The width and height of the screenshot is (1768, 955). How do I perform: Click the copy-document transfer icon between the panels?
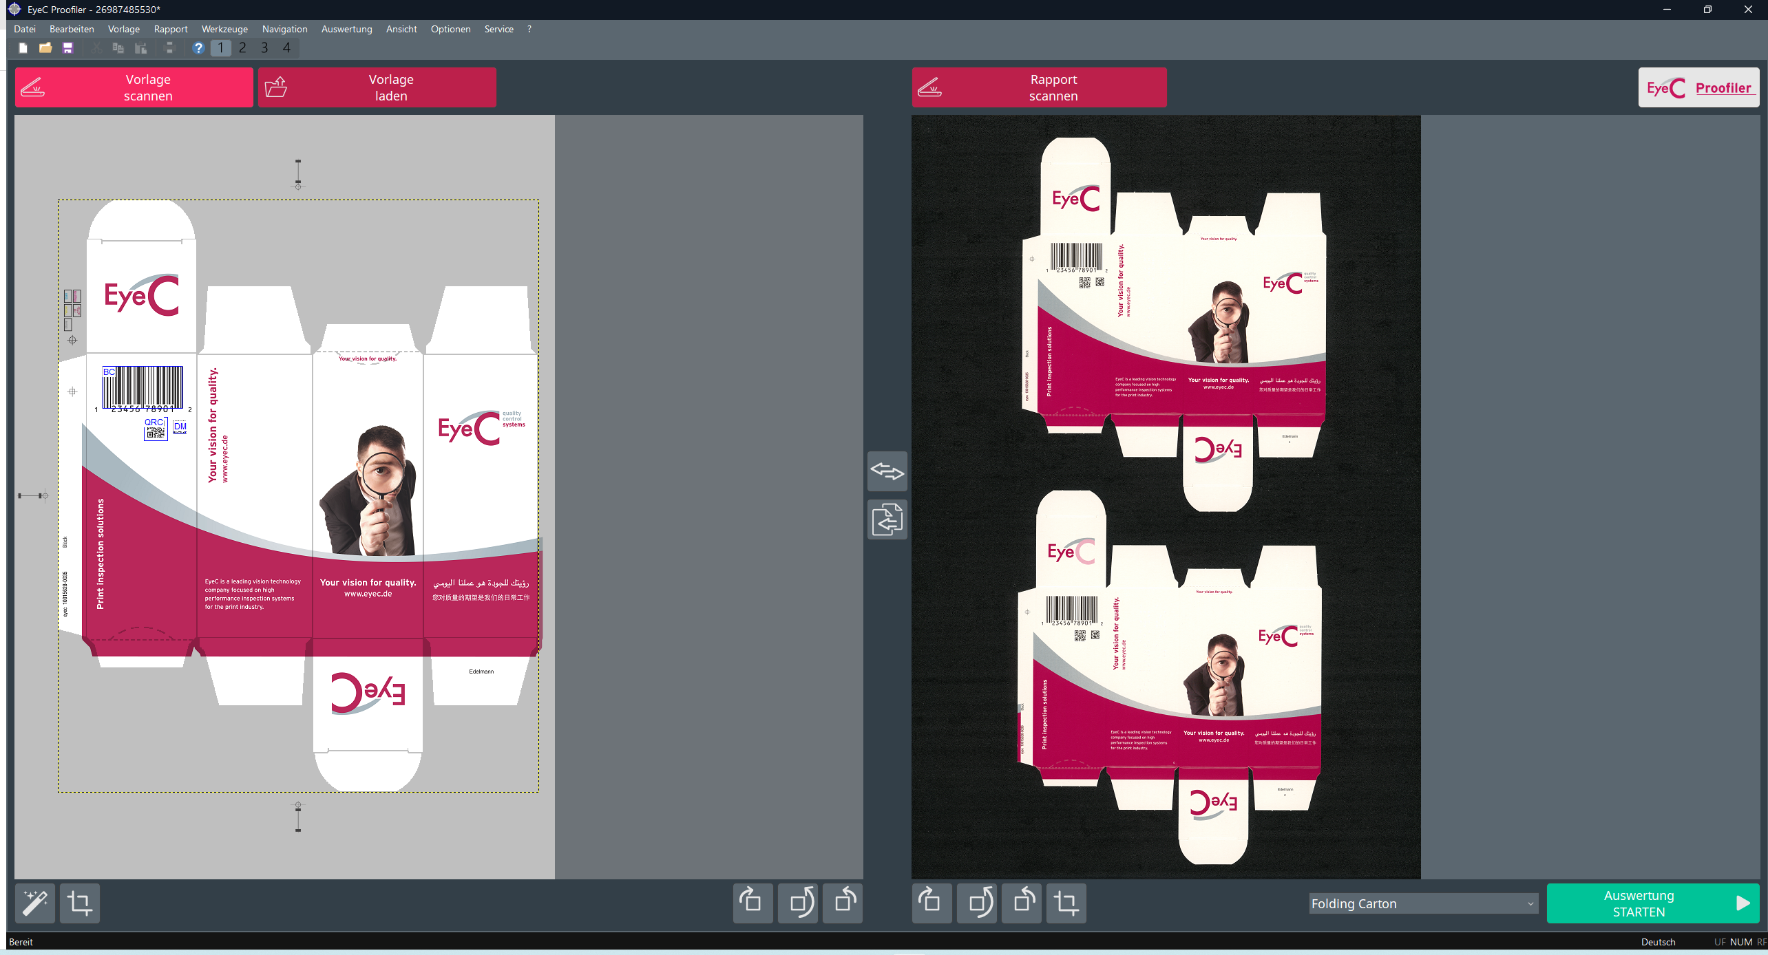click(887, 519)
